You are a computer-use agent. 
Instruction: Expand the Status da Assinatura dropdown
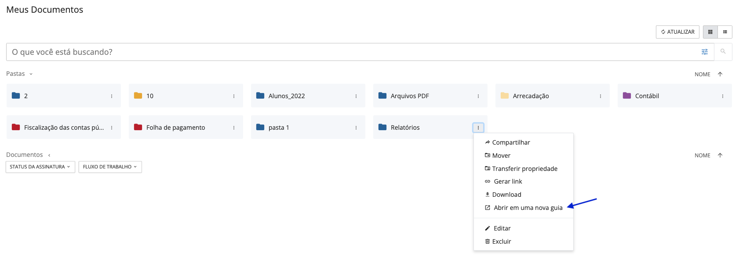pos(40,167)
